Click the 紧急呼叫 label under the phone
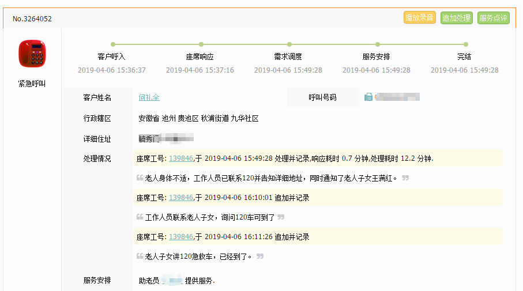Image resolution: width=523 pixels, height=291 pixels. click(32, 84)
